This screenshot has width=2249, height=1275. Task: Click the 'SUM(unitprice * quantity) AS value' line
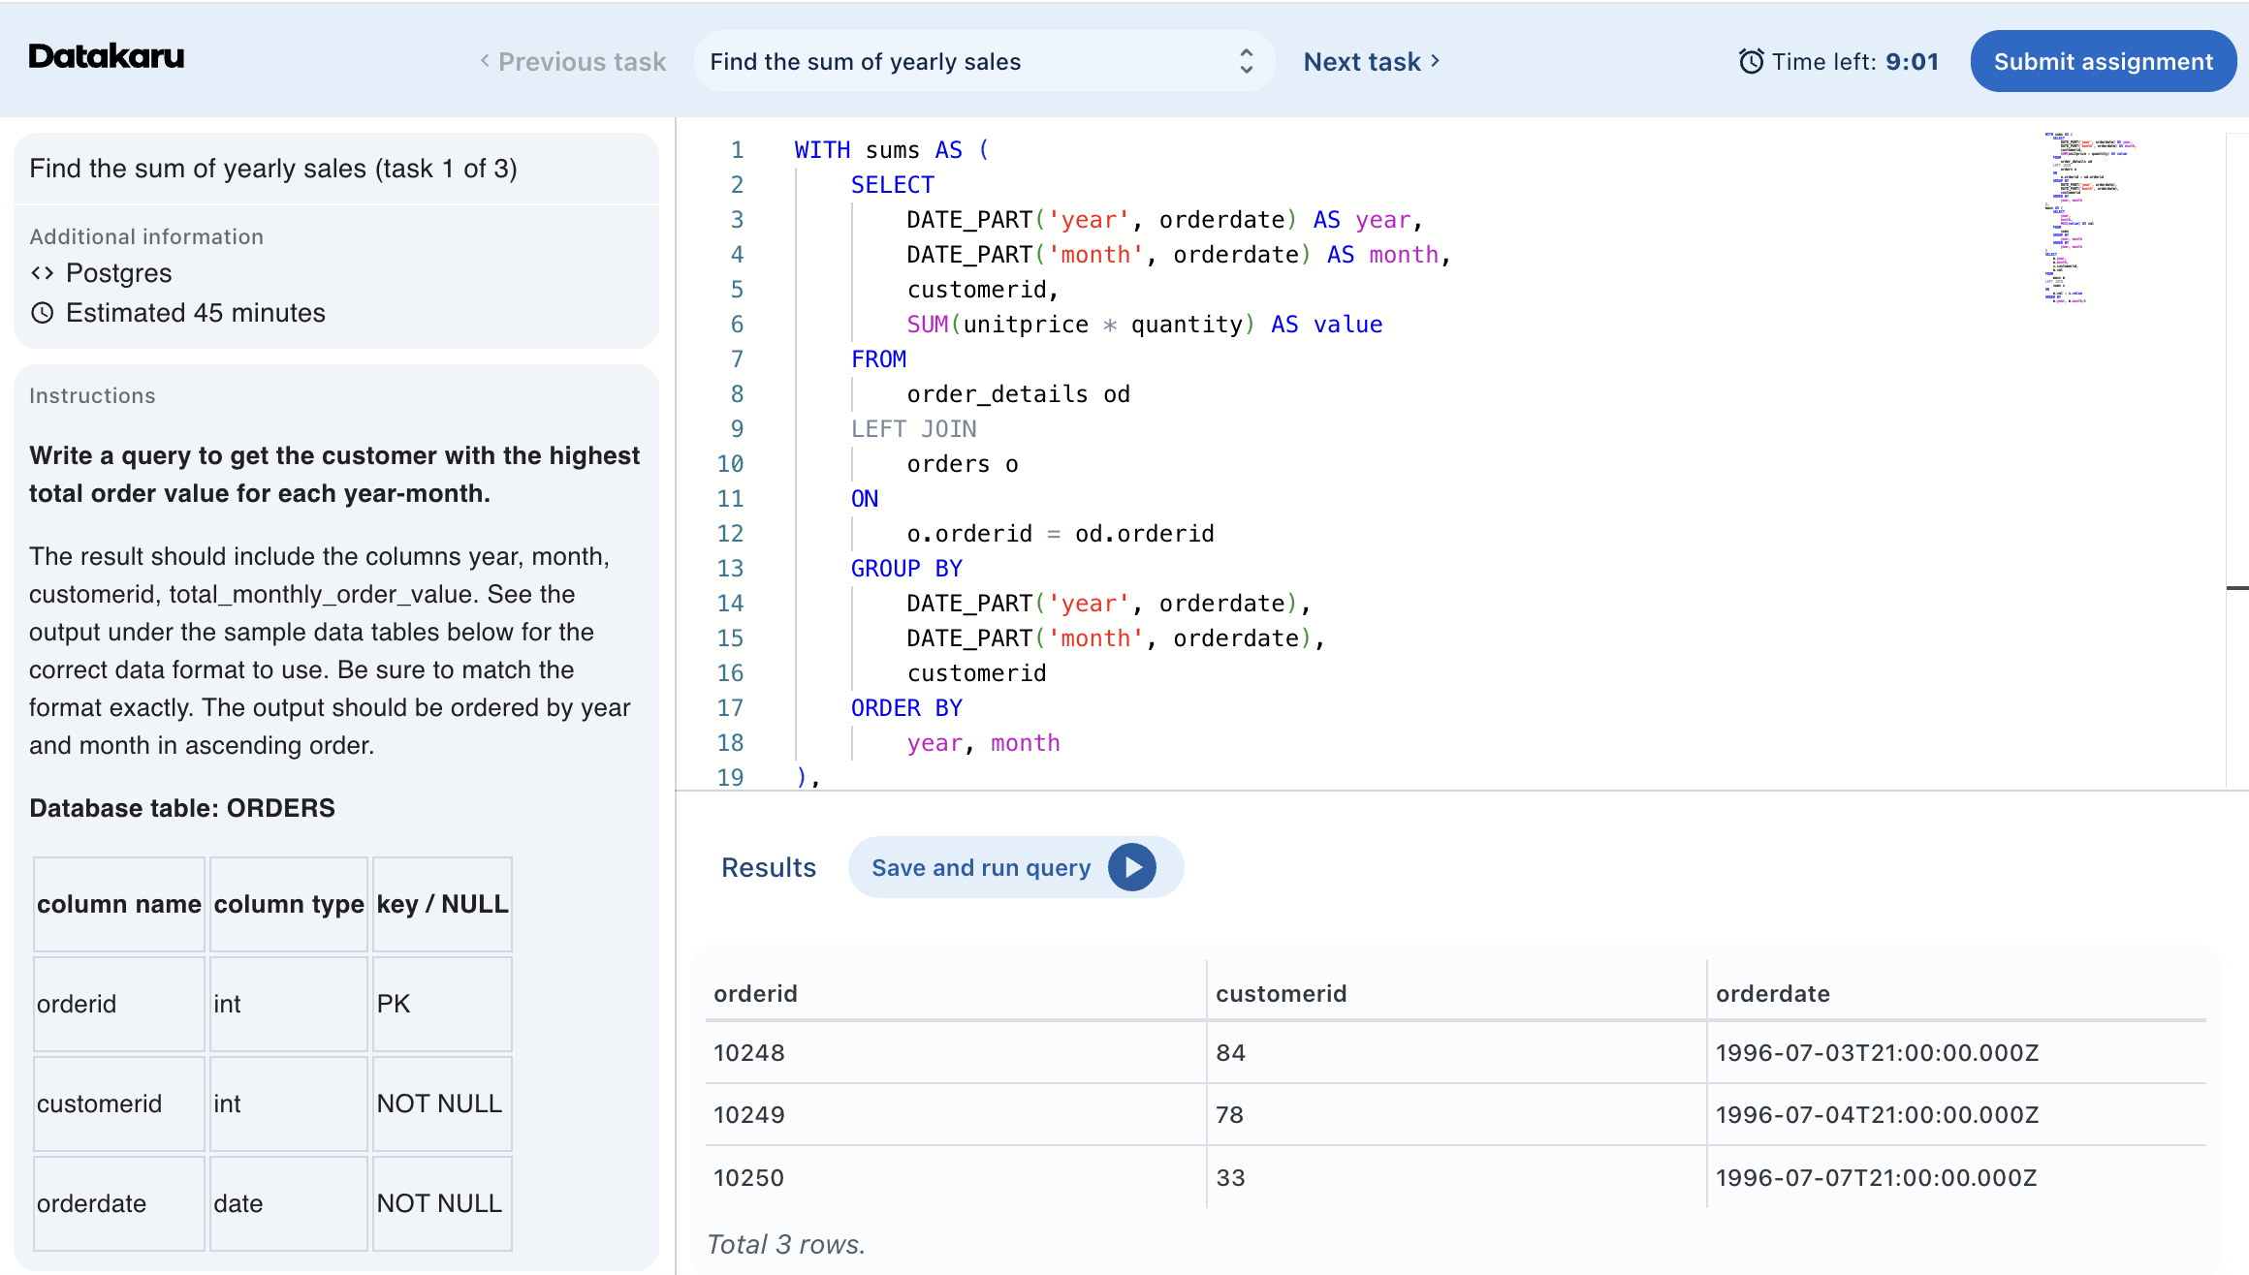point(1145,325)
